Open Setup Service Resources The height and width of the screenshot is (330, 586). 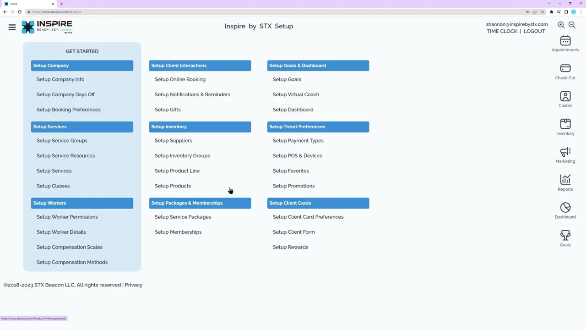pyautogui.click(x=66, y=156)
